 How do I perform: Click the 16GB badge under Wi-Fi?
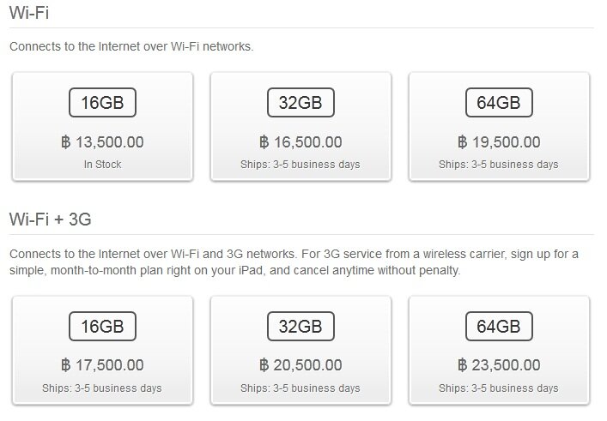[x=102, y=102]
